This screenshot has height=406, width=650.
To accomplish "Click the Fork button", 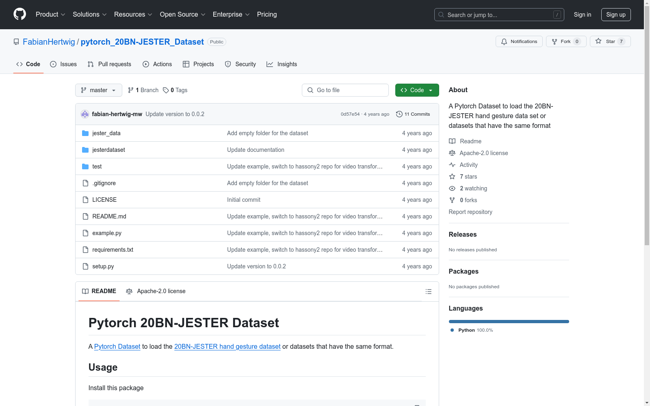I will coord(566,41).
